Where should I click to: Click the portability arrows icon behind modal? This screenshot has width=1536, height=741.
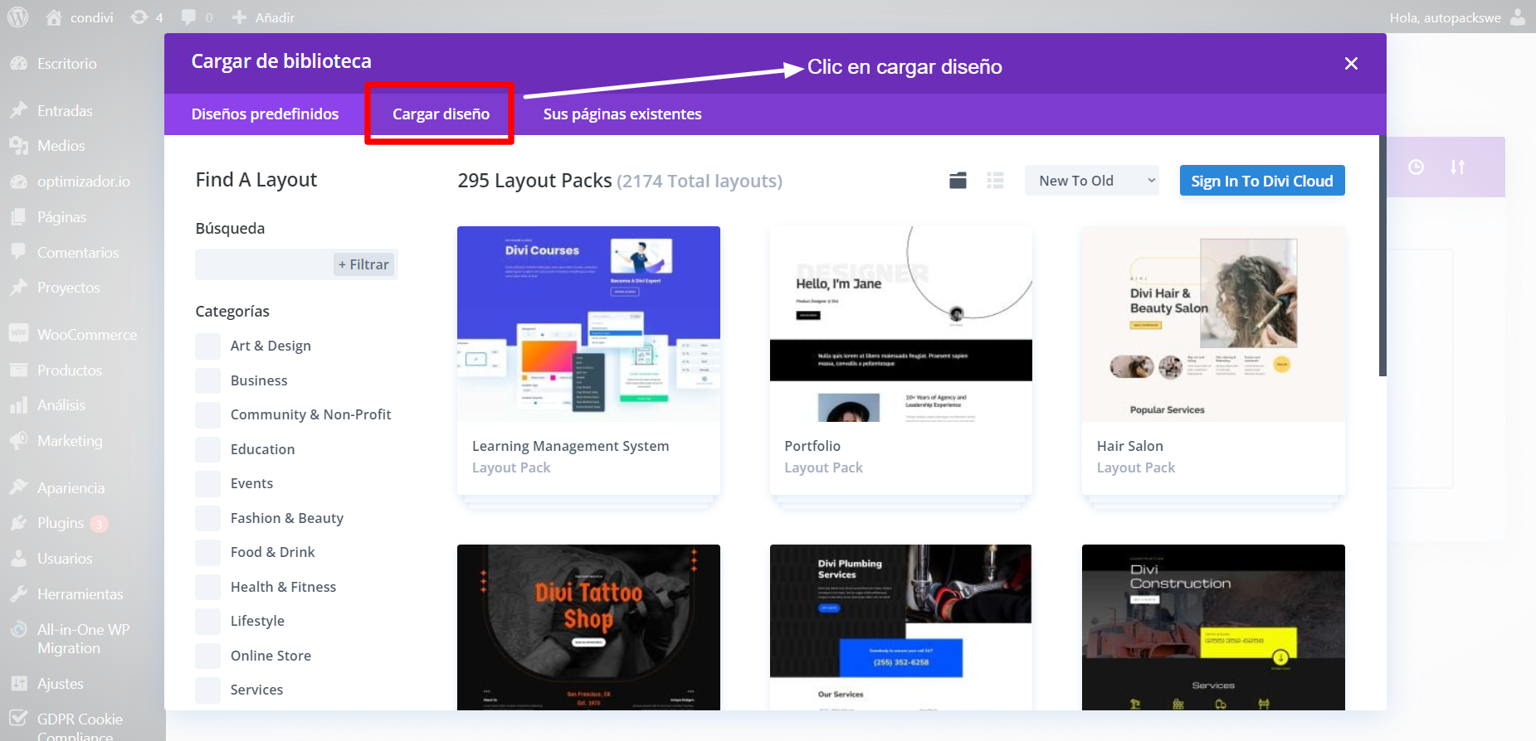click(x=1457, y=167)
